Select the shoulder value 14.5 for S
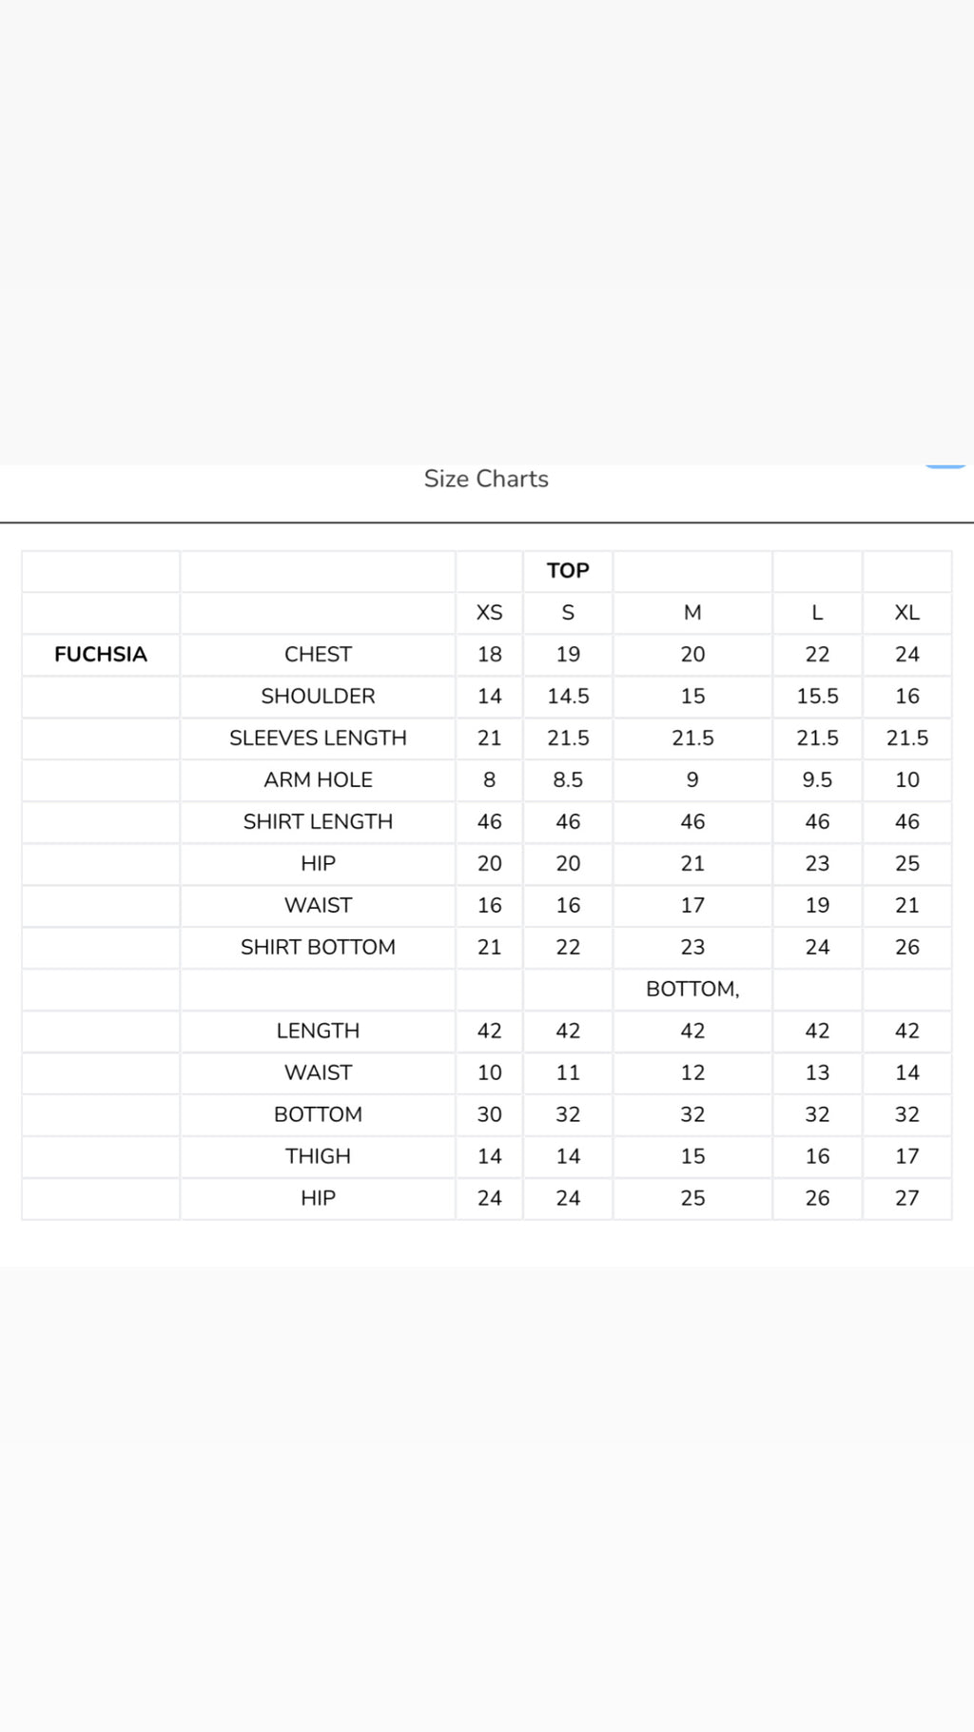 point(568,696)
